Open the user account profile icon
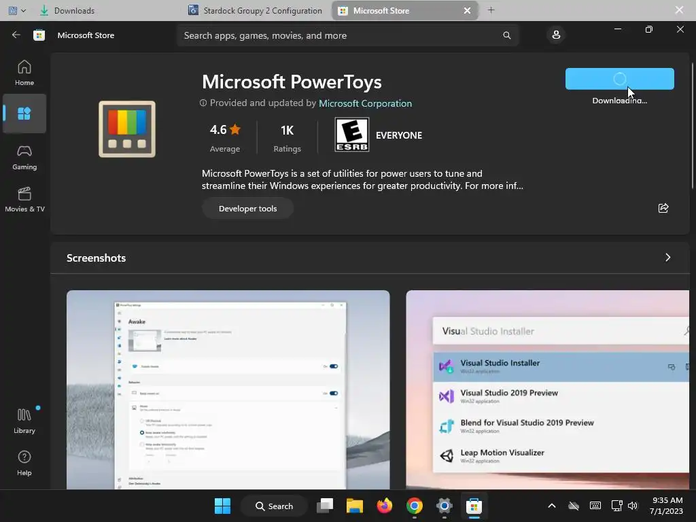Viewport: 696px width, 522px height. tap(556, 35)
